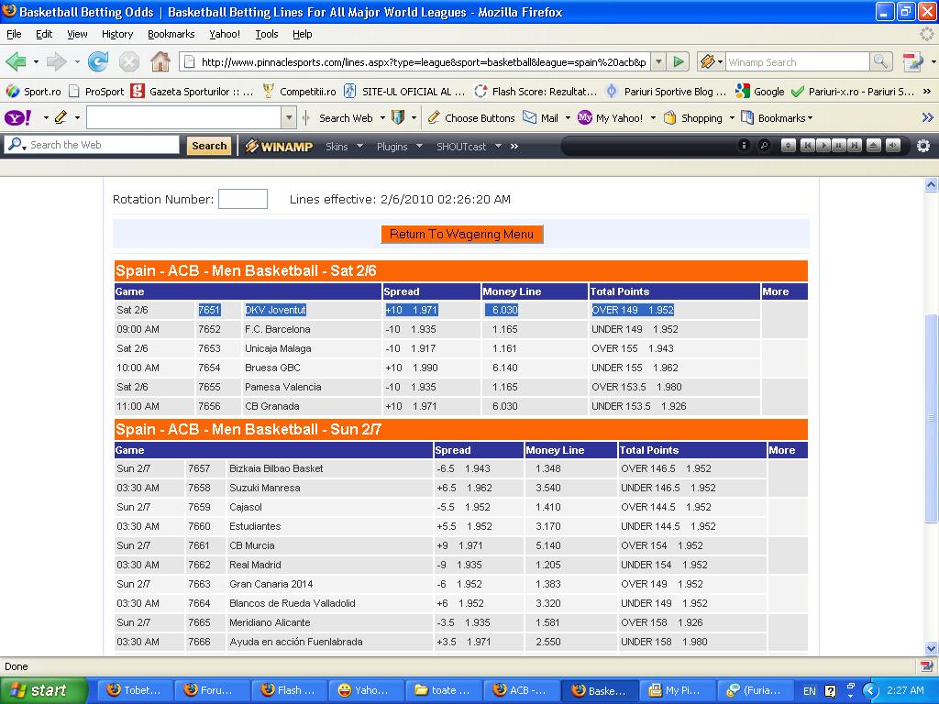Open the Tools menu
This screenshot has height=704, width=939.
(x=267, y=34)
